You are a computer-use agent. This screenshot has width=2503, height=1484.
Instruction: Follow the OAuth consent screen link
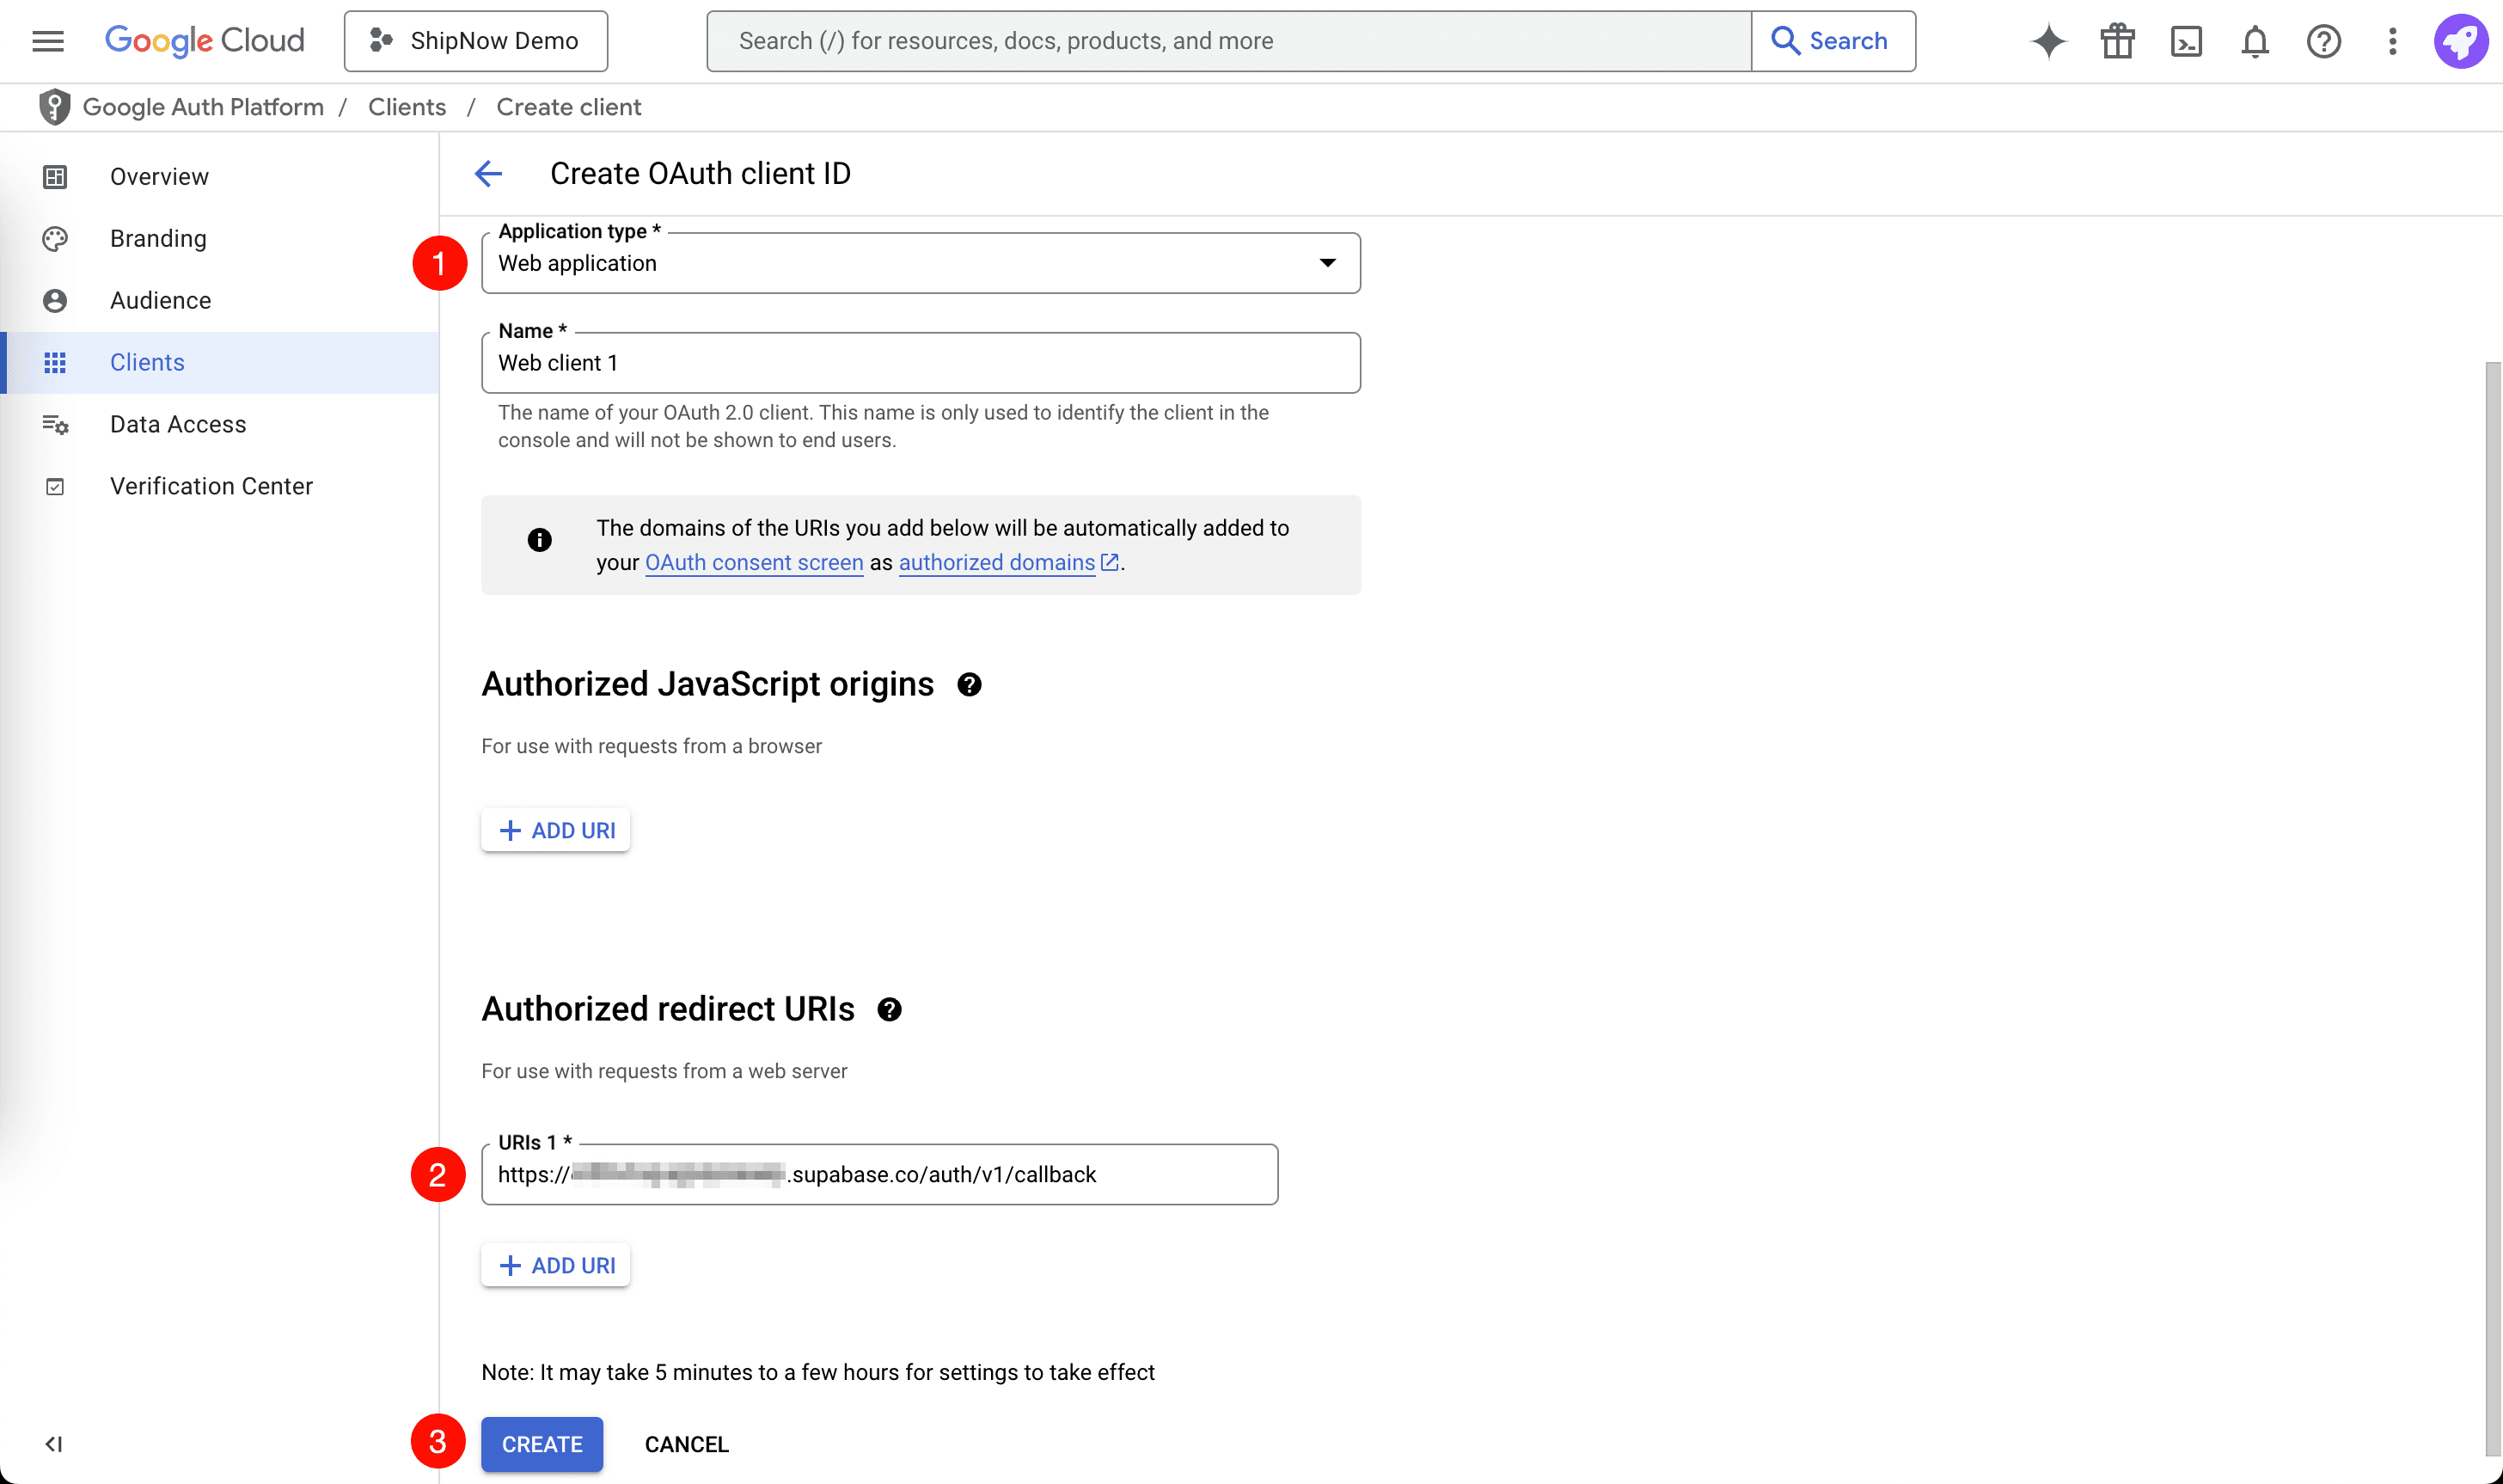point(754,562)
